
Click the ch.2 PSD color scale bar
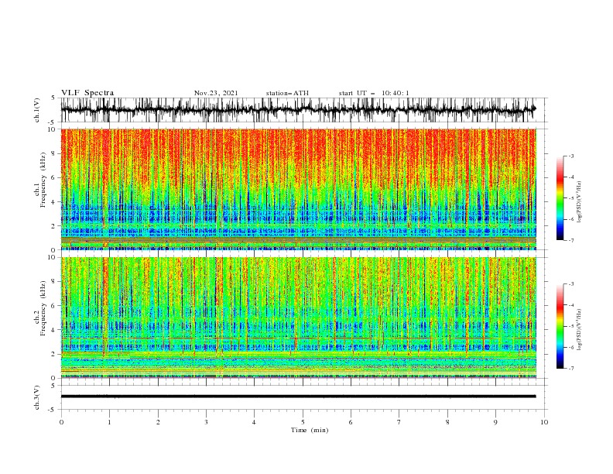point(560,326)
